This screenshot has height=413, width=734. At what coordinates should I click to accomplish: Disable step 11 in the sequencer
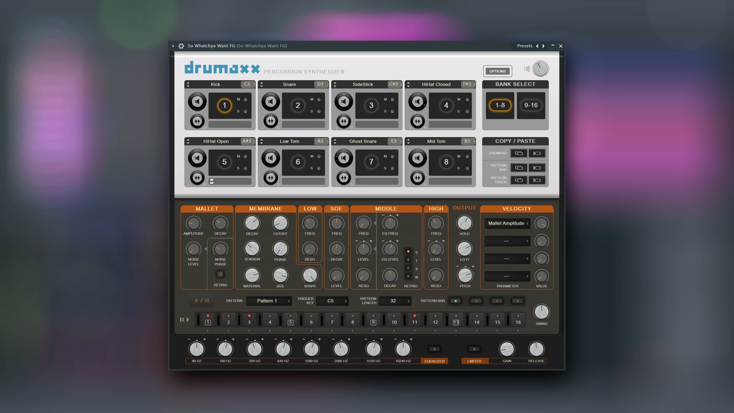415,319
